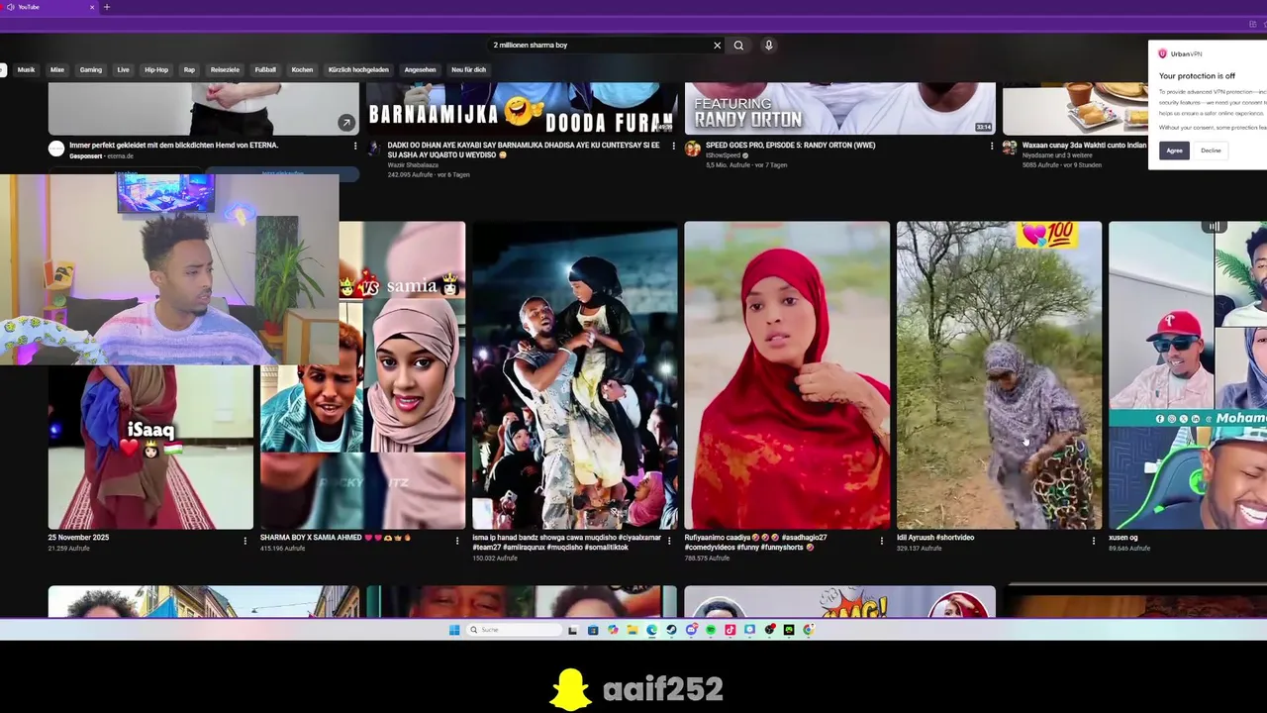Open File Explorer from the taskbar

click(x=633, y=630)
